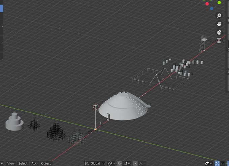Open the View menu
Screen dimensions: 229x166
pos(11,164)
